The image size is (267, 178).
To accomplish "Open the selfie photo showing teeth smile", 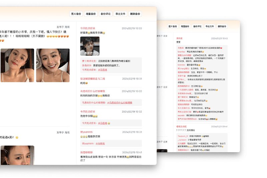I will pos(53,65).
